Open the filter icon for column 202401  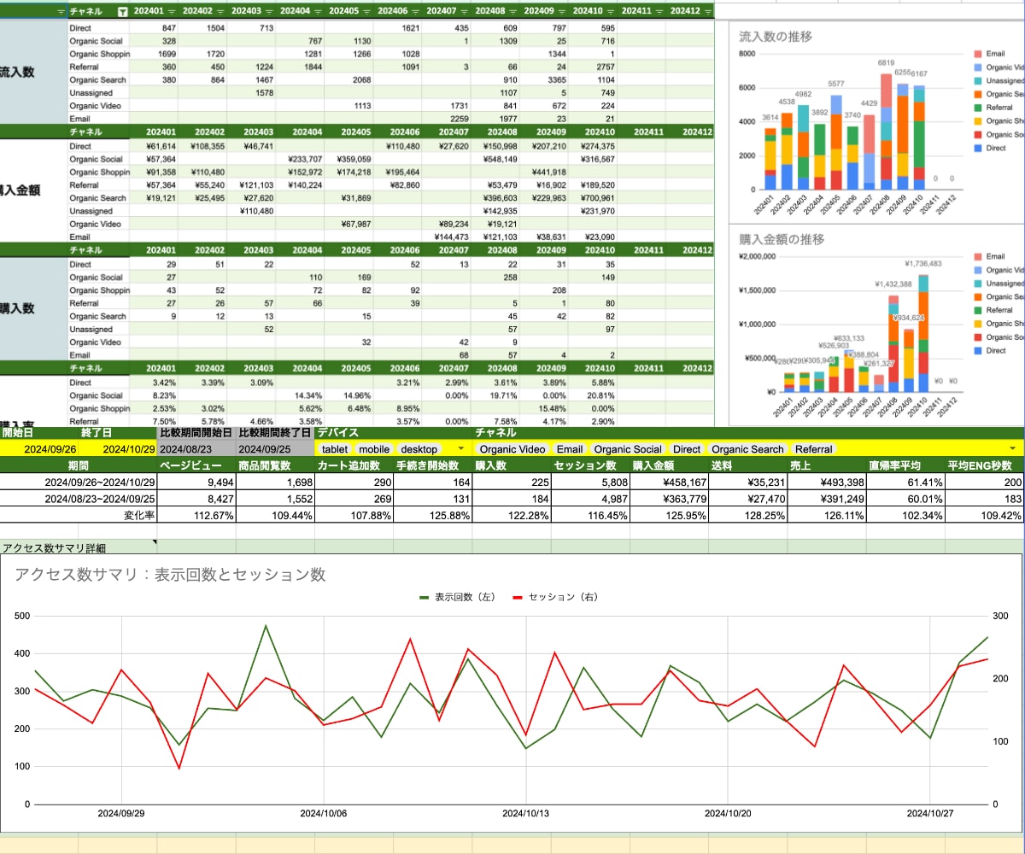pyautogui.click(x=173, y=12)
